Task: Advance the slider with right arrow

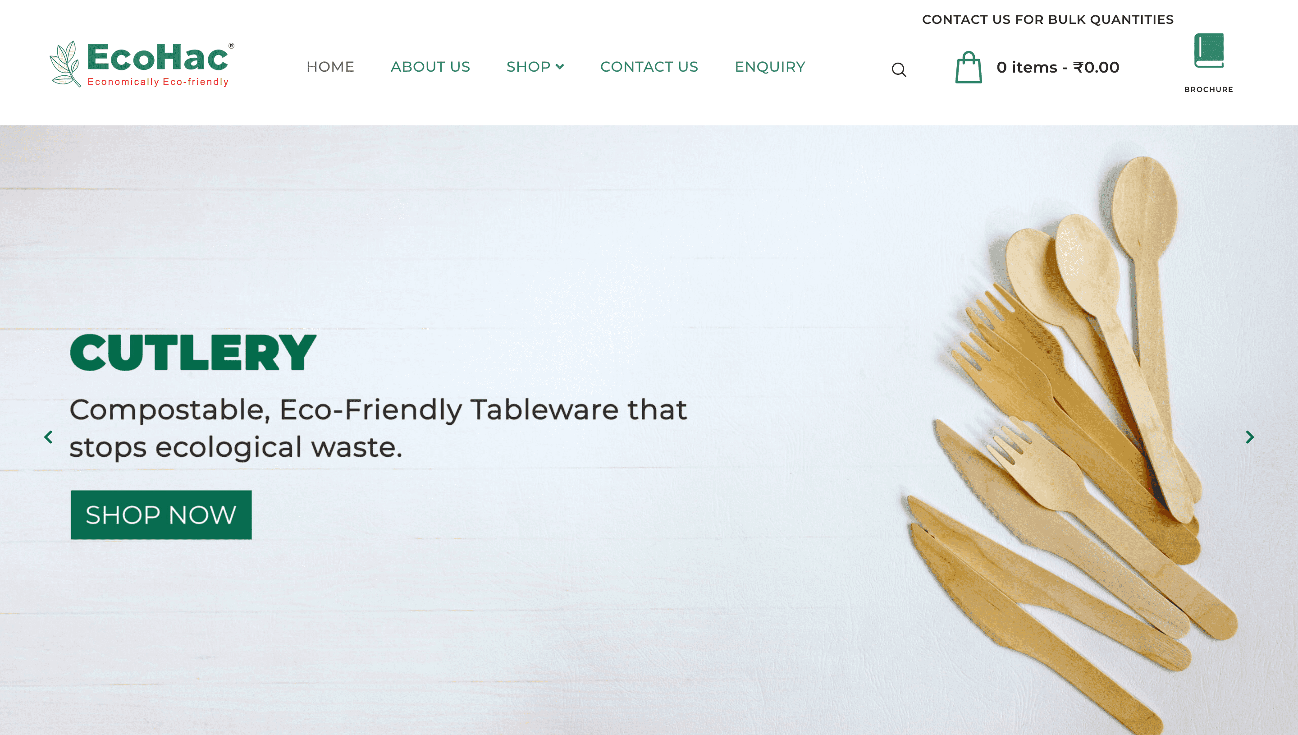Action: 1250,437
